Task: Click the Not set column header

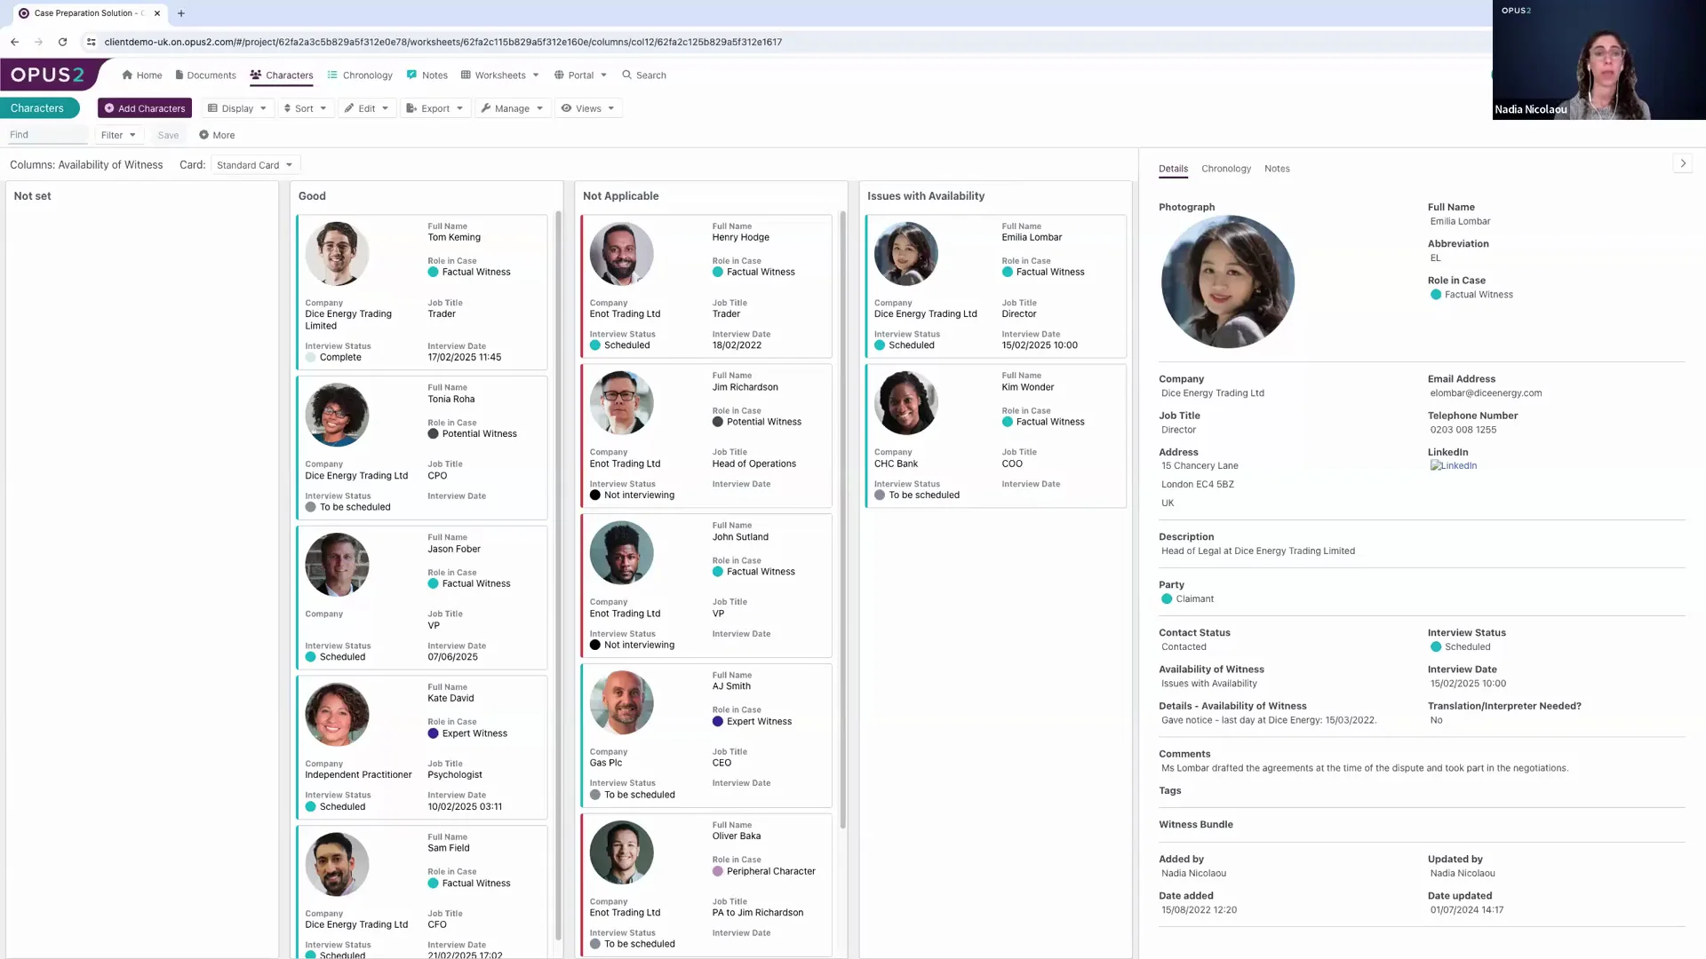Action: [x=32, y=196]
